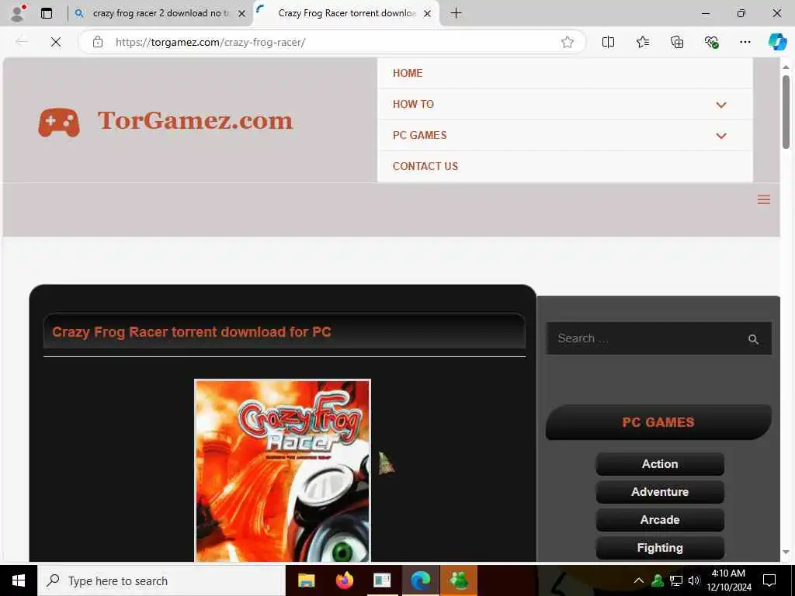Open Edge settings and more menu
The image size is (795, 596).
[x=745, y=42]
